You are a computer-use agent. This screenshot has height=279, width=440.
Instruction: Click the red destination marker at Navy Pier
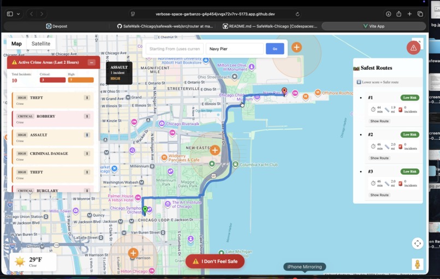point(284,91)
